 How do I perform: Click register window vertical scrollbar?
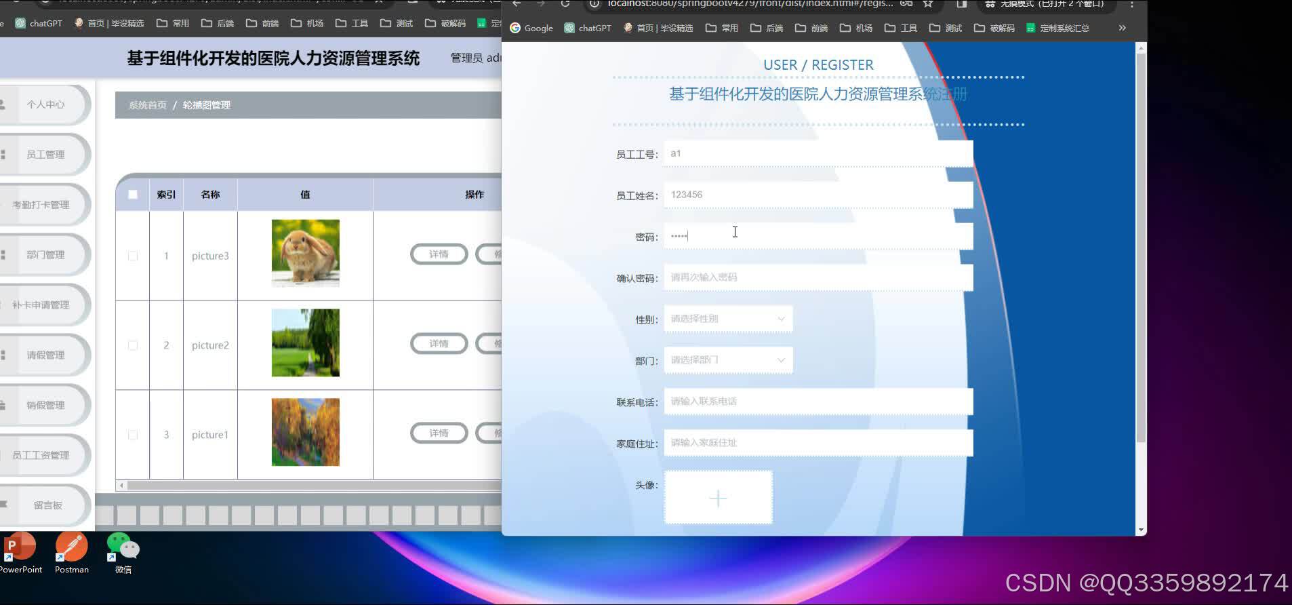[x=1141, y=248]
